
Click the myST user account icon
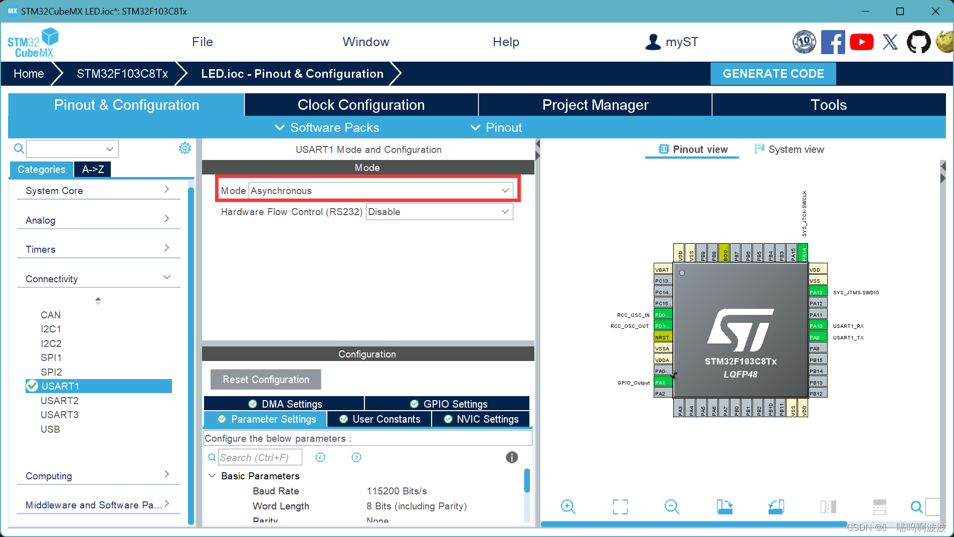(653, 42)
